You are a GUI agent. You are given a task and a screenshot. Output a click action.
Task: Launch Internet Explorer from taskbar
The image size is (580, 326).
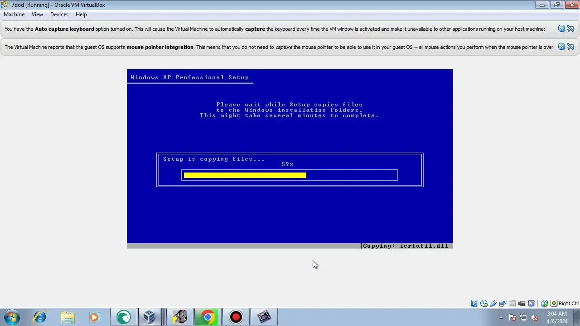(40, 317)
